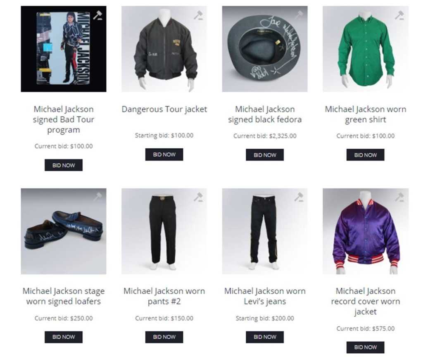Bid now on stage worn signed loafers

[x=64, y=337]
